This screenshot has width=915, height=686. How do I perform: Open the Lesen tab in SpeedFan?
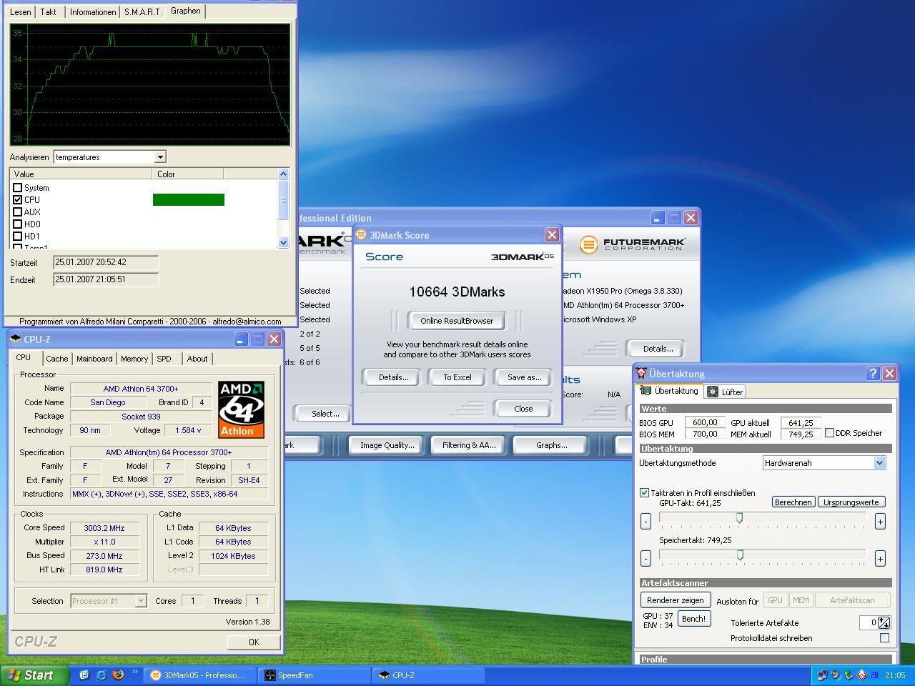(21, 12)
